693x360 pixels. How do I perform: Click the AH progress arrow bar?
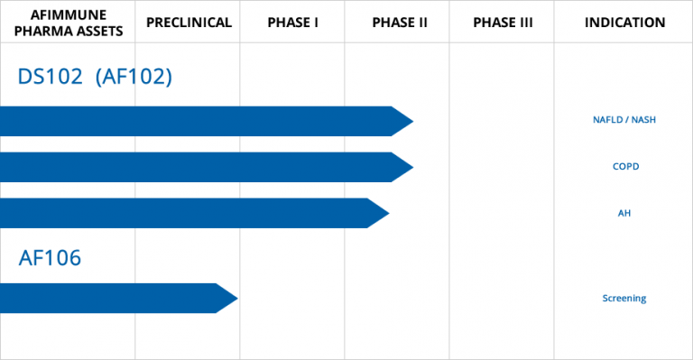[195, 213]
